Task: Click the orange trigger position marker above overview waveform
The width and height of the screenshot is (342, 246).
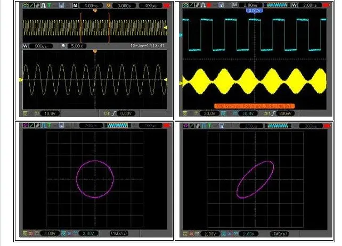Action: tap(95, 11)
